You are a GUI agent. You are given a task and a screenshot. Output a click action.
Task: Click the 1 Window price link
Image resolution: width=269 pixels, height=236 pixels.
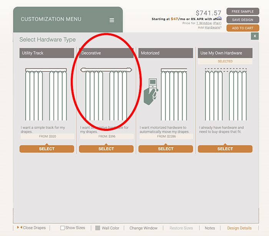point(204,23)
